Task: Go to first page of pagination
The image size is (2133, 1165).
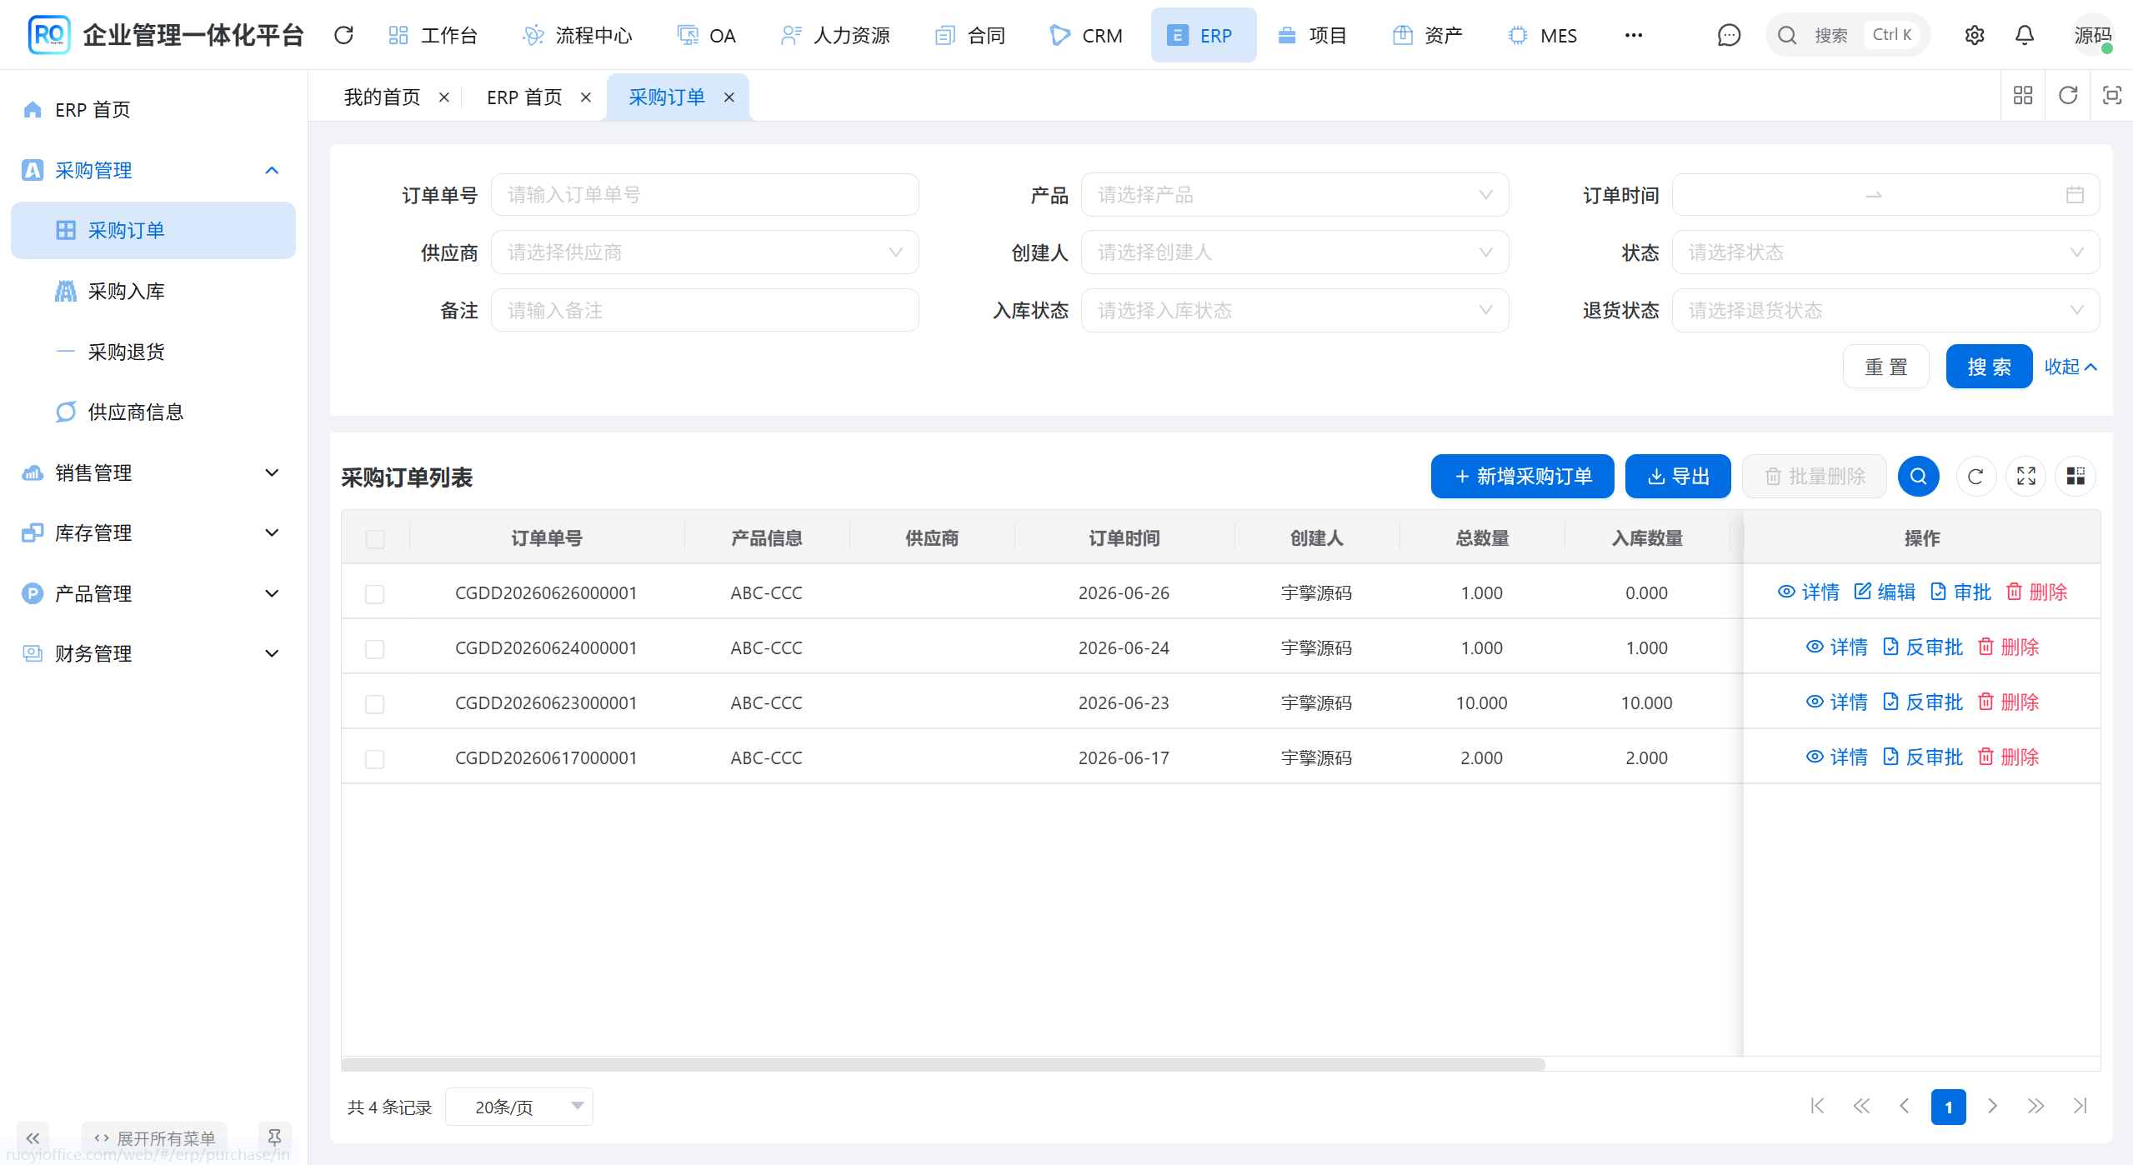Action: click(x=1817, y=1106)
